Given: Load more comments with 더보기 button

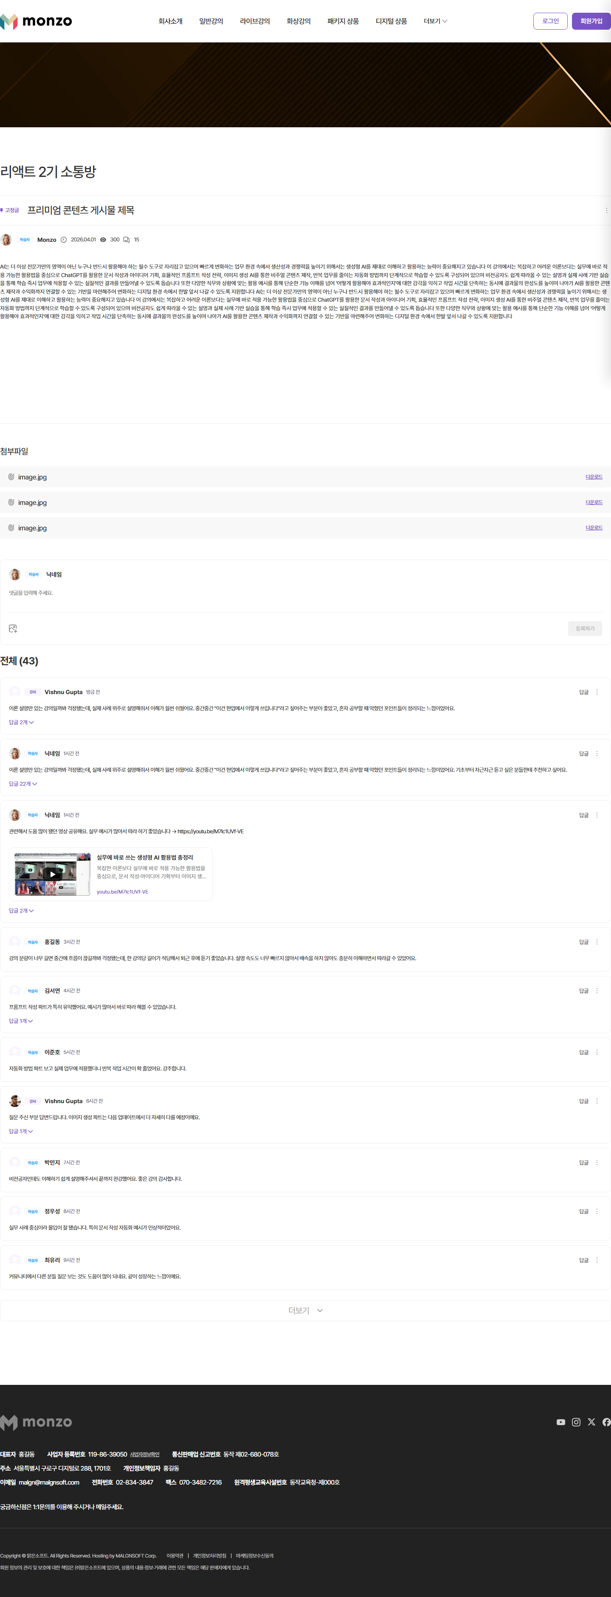Looking at the screenshot, I should (x=305, y=1311).
